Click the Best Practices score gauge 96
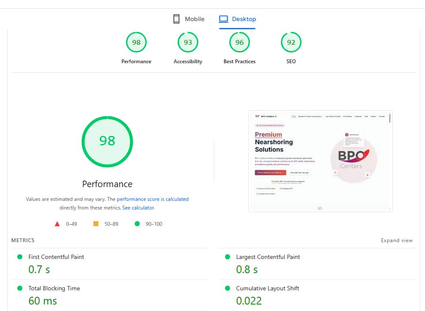 [x=240, y=42]
